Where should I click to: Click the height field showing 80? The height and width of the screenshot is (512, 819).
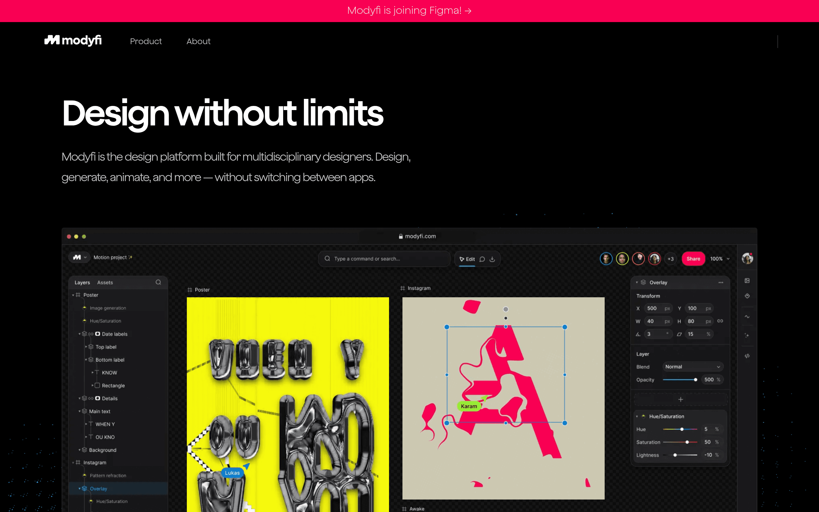pyautogui.click(x=699, y=321)
